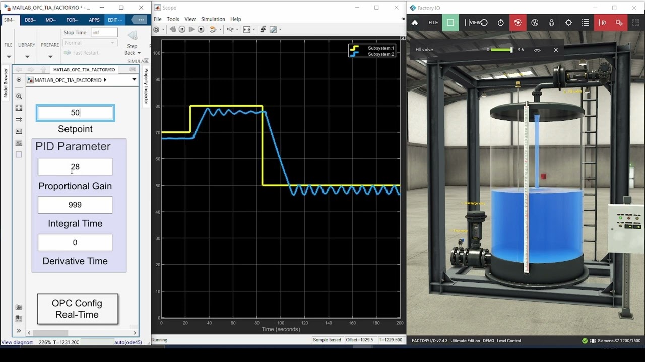
Task: Expand the Scope configuration dropdown arrow
Action: (x=162, y=30)
